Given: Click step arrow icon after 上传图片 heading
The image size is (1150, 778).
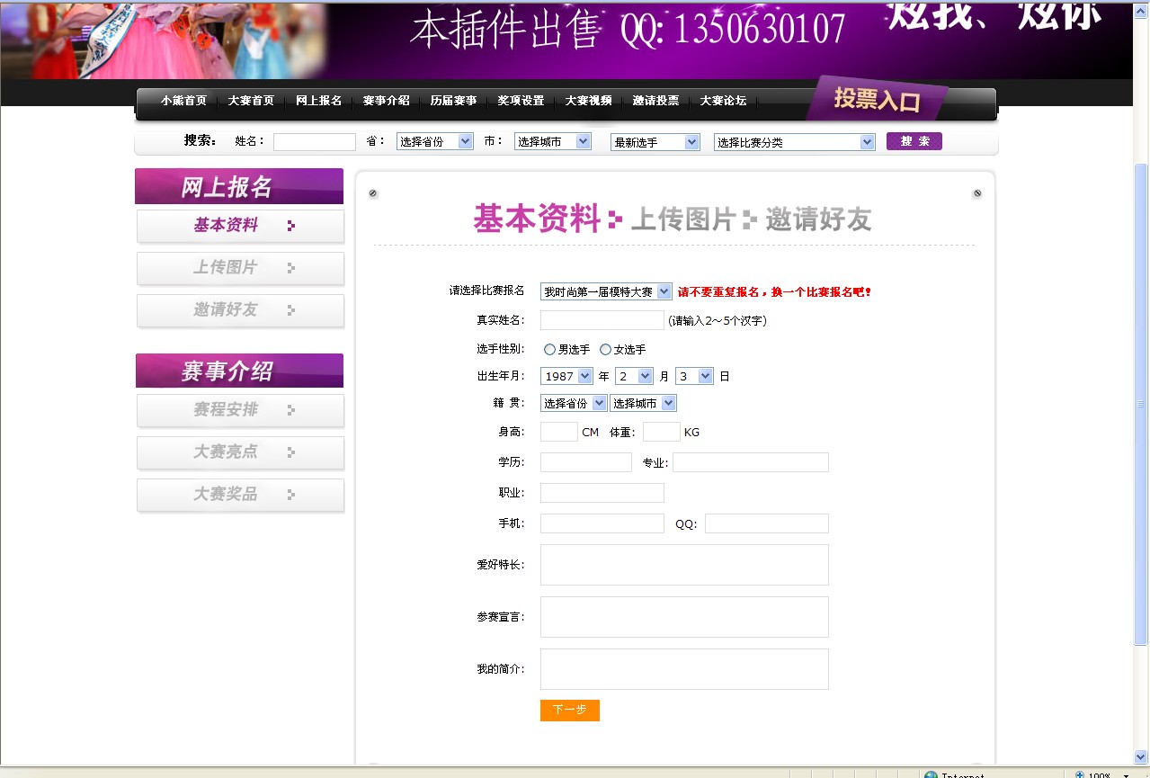Looking at the screenshot, I should click(750, 219).
